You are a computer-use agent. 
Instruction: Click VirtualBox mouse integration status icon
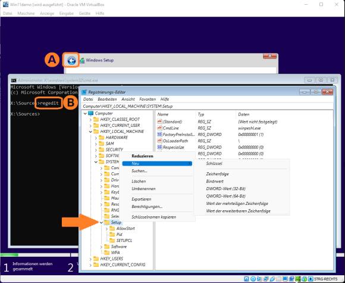click(304, 279)
